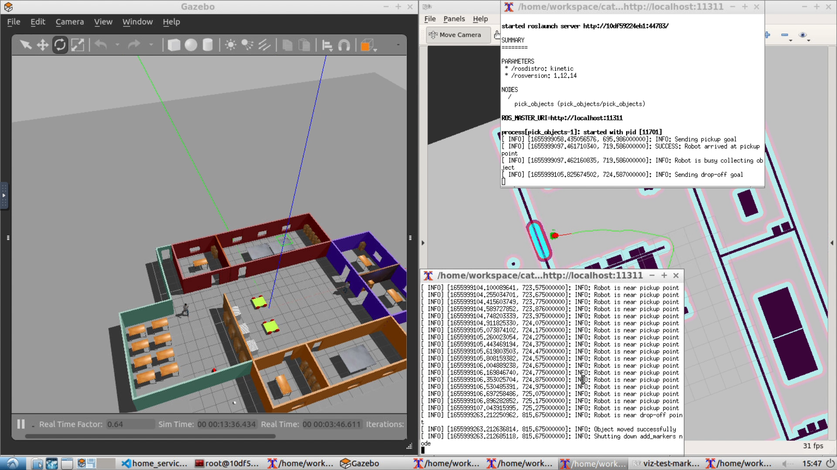Image resolution: width=837 pixels, height=470 pixels.
Task: Switch to home_servic... VS Code taskbar entry
Action: click(154, 463)
